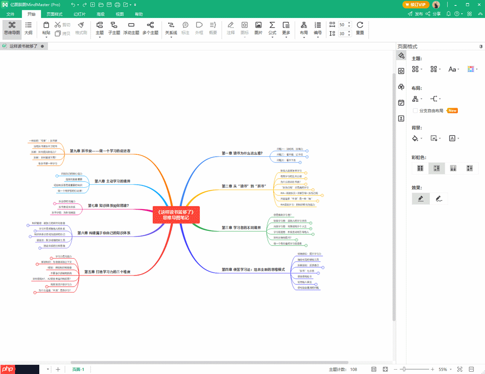485x374 pixels.
Task: Open the 幻灯片 ribbon tab
Action: [x=80, y=14]
